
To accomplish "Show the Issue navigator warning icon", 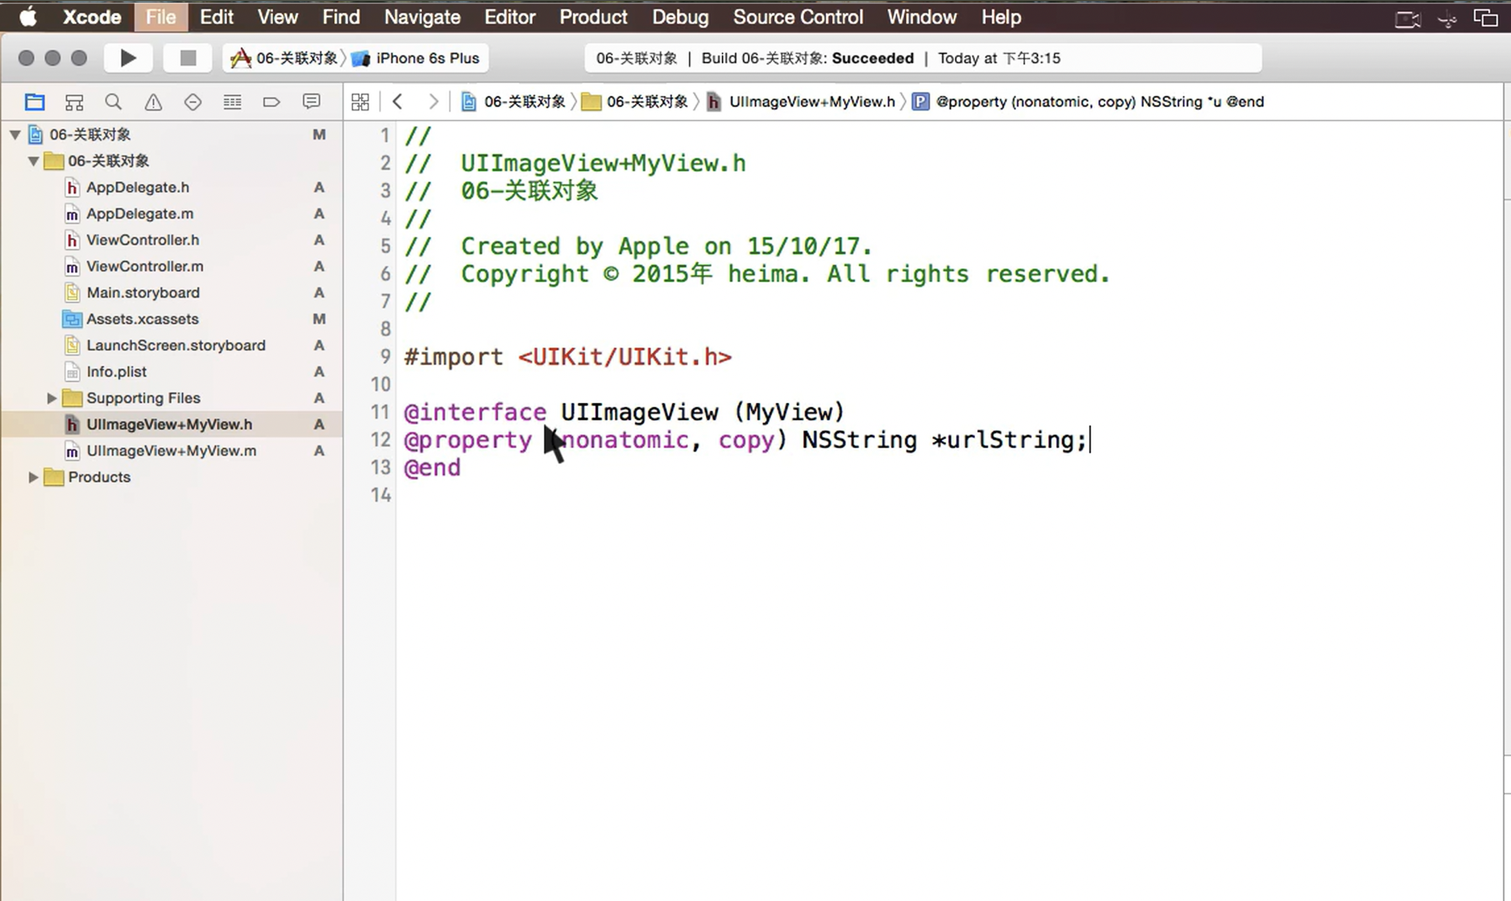I will [153, 102].
